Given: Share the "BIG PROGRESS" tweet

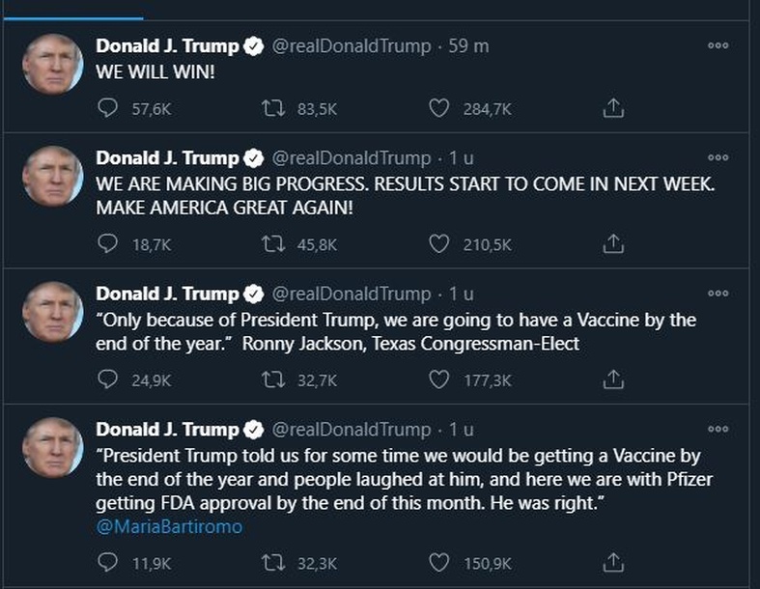Looking at the screenshot, I should coord(612,245).
